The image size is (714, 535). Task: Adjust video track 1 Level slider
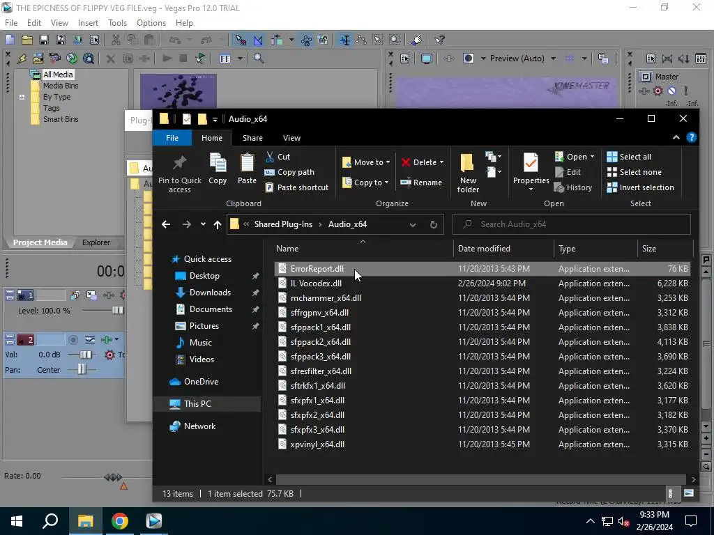click(117, 310)
